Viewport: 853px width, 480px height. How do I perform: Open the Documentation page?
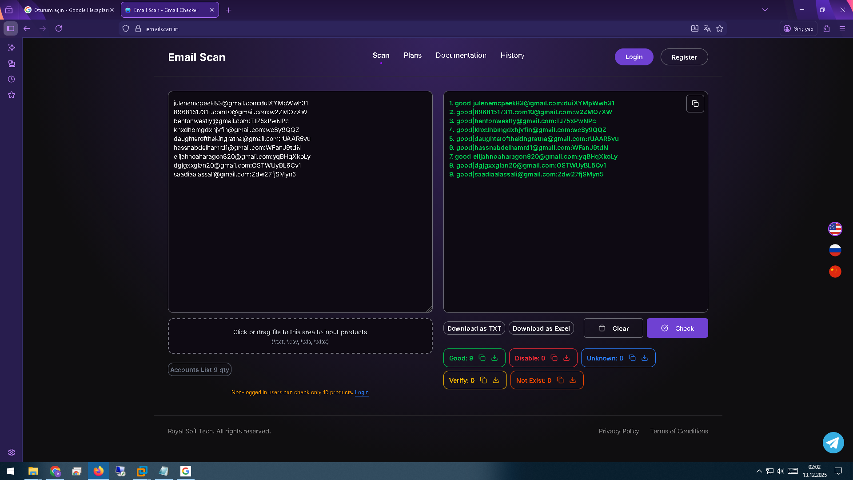click(461, 55)
